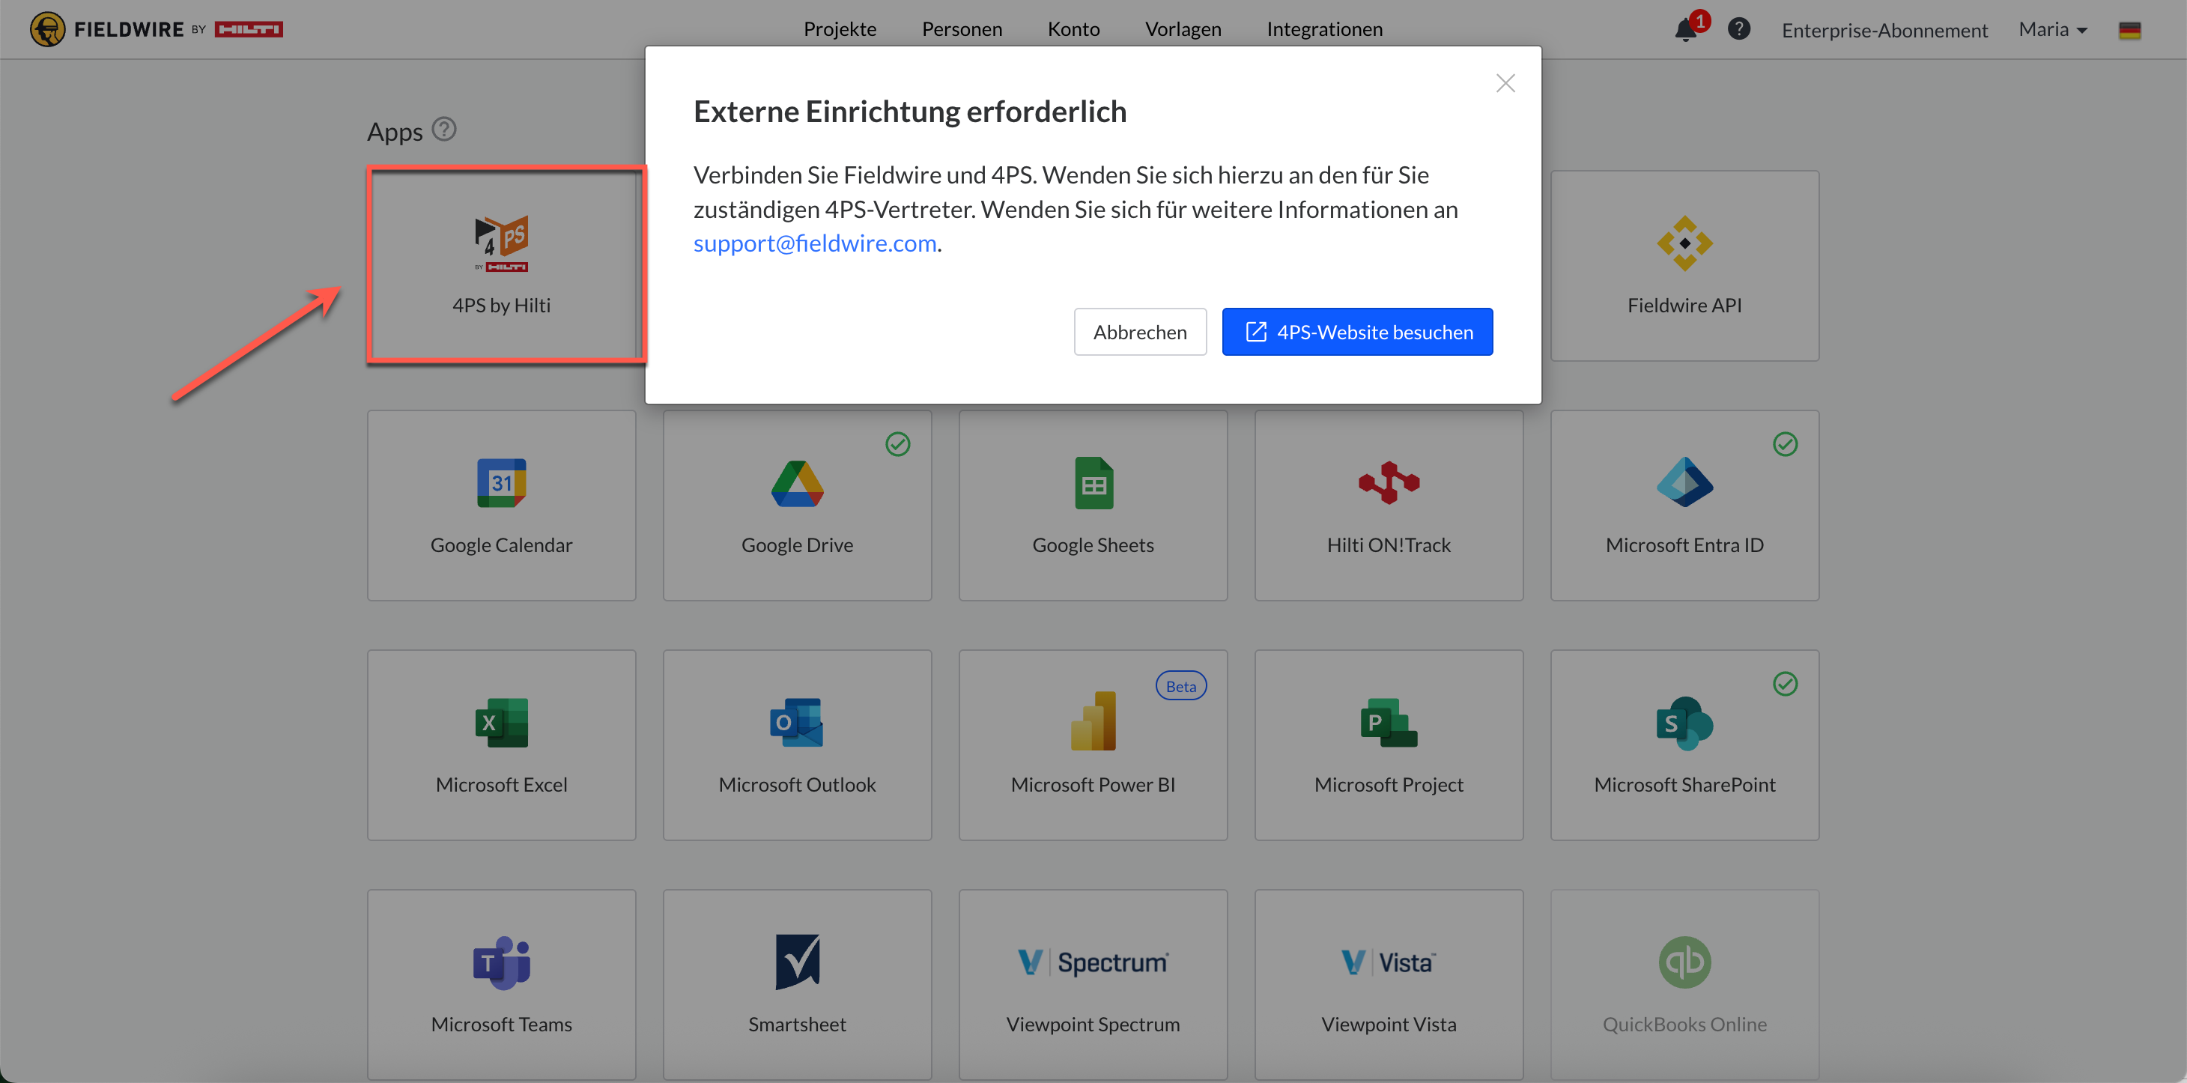Open the Google Calendar integration tile

pos(501,506)
